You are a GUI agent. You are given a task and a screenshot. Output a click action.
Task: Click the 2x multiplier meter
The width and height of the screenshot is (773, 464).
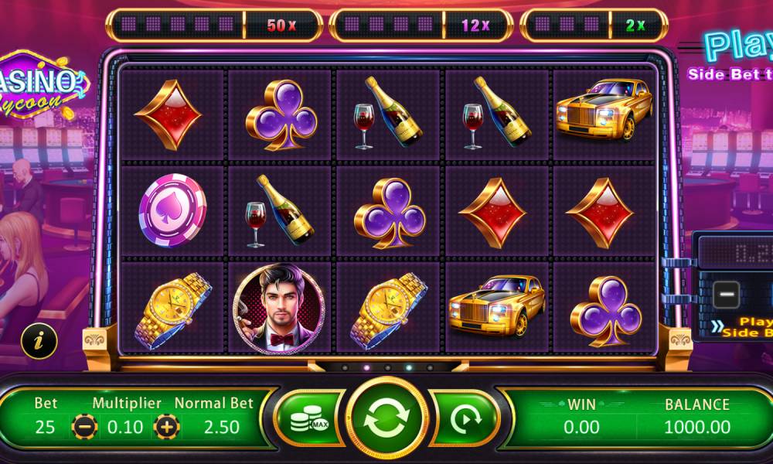594,25
